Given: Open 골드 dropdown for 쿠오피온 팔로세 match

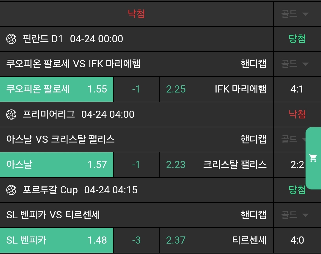Looking at the screenshot, I should 295,64.
